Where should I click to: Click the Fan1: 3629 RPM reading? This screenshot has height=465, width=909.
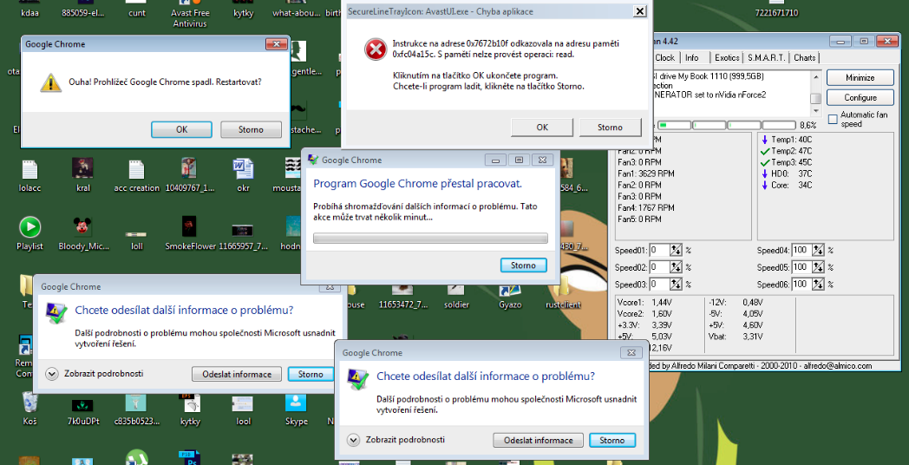645,174
